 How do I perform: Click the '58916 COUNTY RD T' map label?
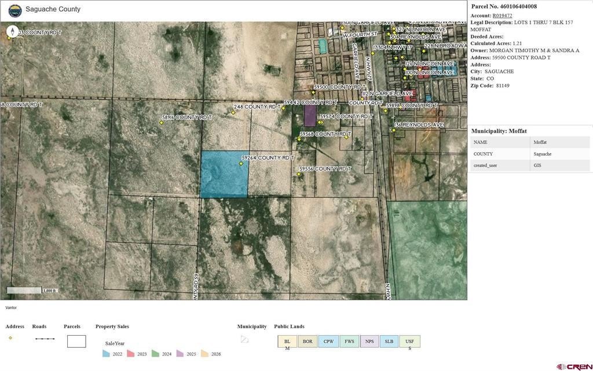click(187, 117)
